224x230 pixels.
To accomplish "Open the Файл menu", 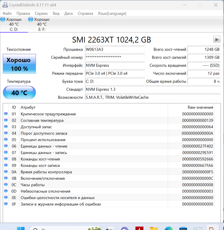I will pos(7,13).
